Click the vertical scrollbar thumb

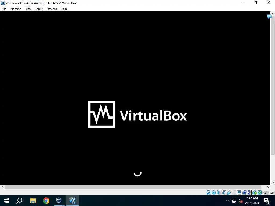click(273, 85)
